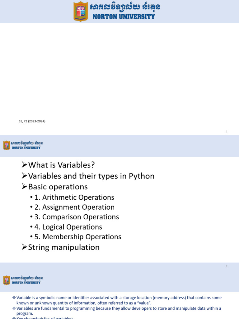
Task: Click the small crest logo on slide 2 header
Action: (x=7, y=145)
